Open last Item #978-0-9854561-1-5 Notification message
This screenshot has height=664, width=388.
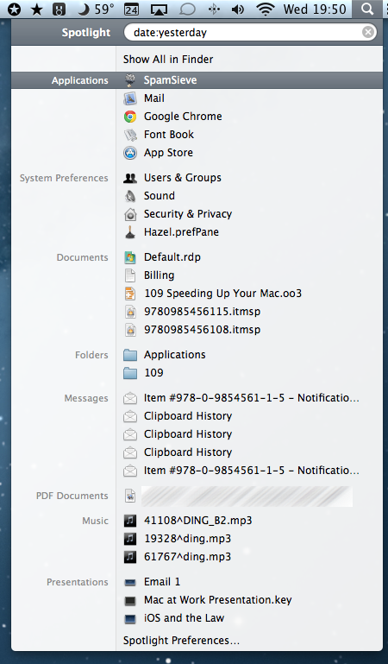click(x=251, y=471)
